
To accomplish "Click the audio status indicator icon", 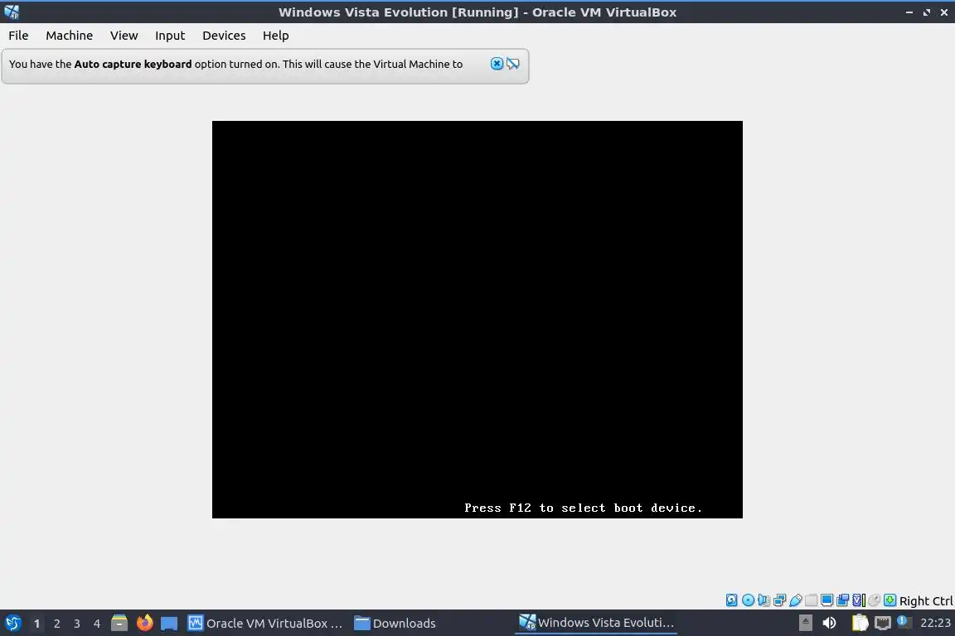I will pos(764,600).
